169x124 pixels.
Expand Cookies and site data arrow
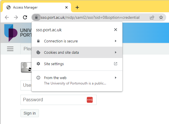(x=116, y=52)
